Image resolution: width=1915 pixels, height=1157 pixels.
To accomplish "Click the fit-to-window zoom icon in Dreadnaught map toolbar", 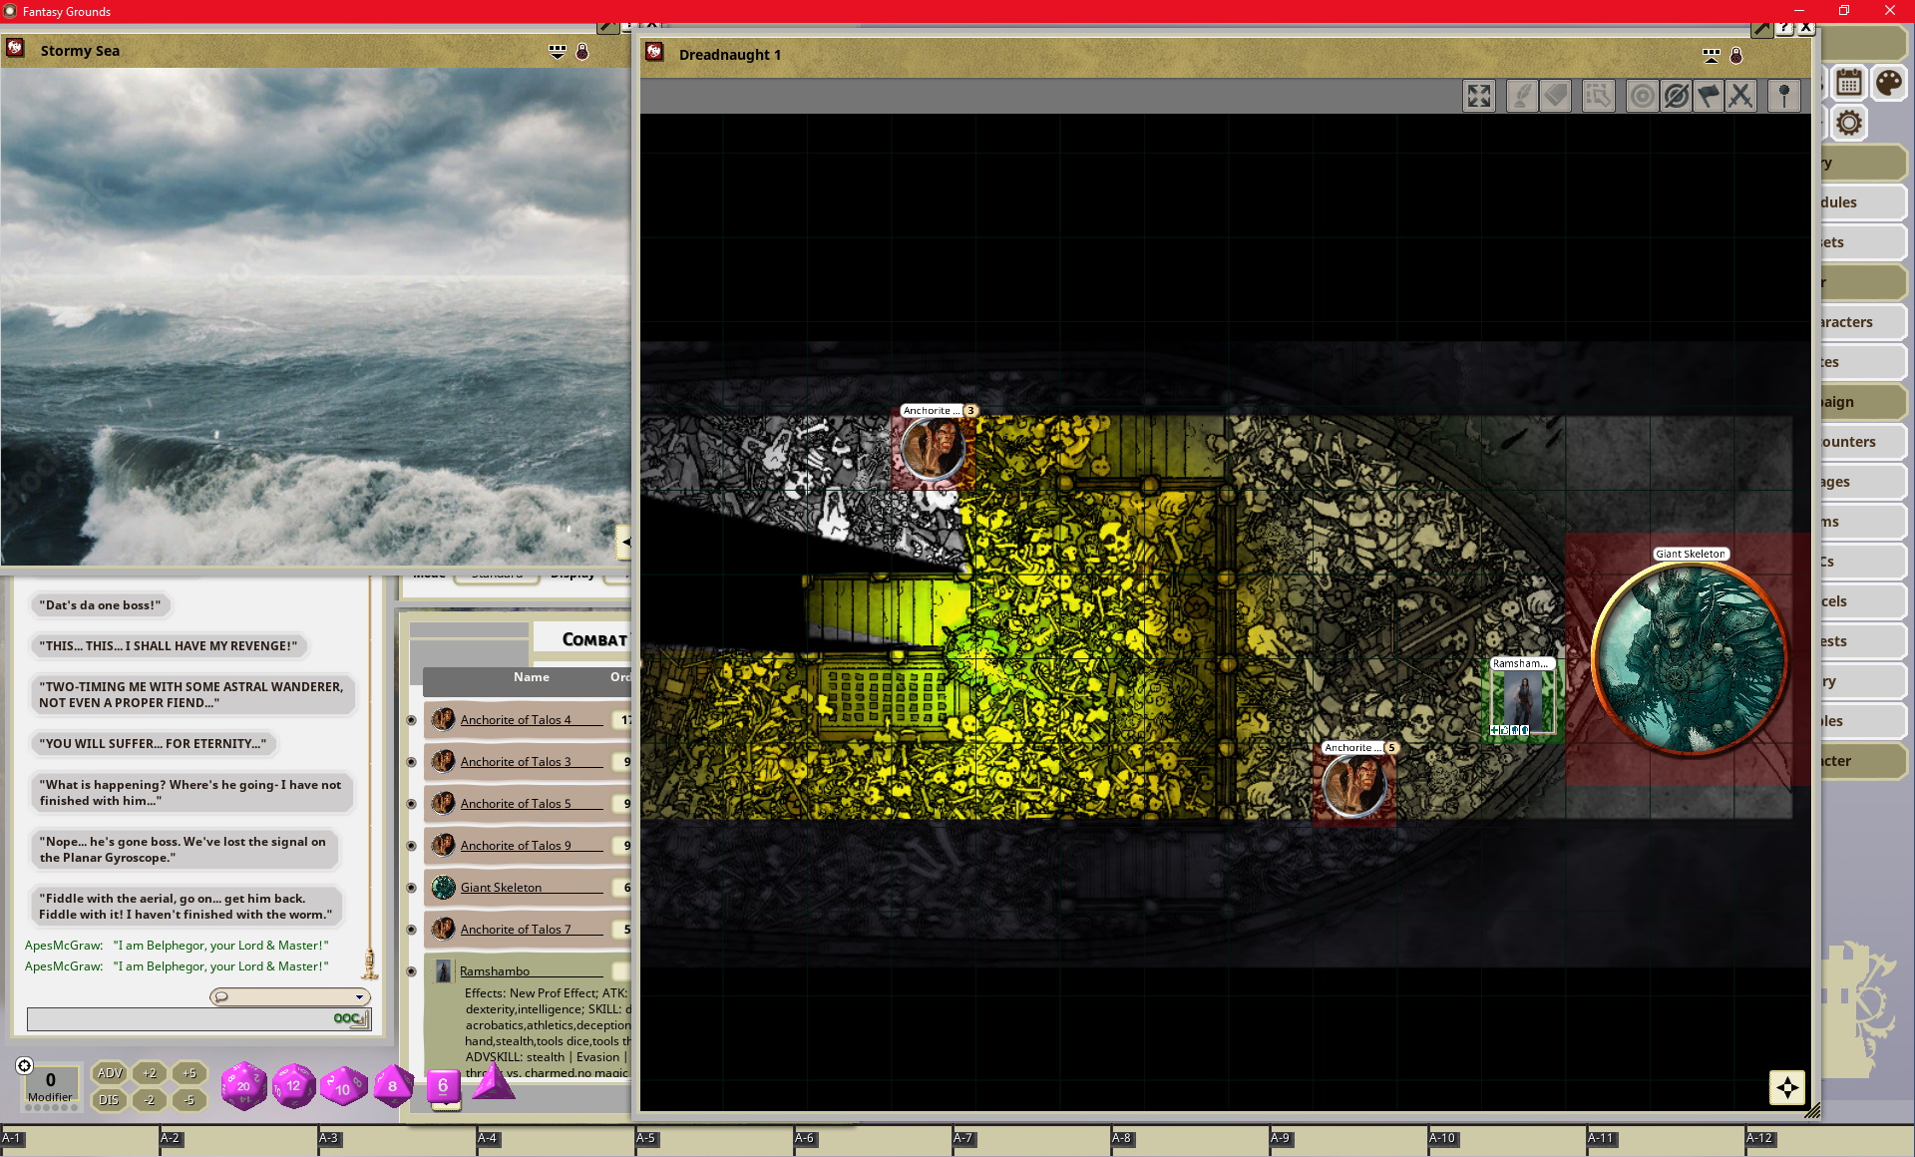I will pyautogui.click(x=1478, y=96).
